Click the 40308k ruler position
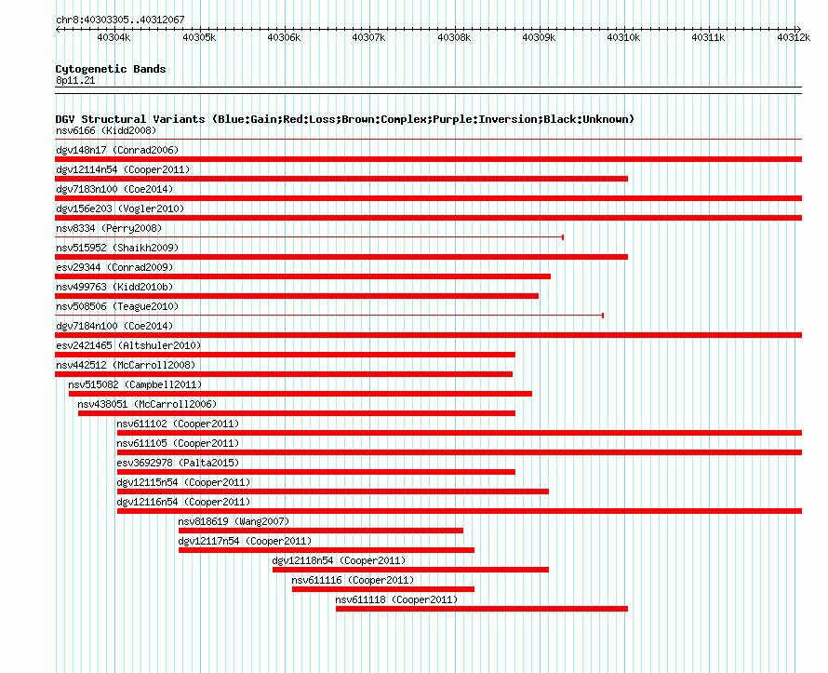The image size is (828, 673). click(x=454, y=37)
